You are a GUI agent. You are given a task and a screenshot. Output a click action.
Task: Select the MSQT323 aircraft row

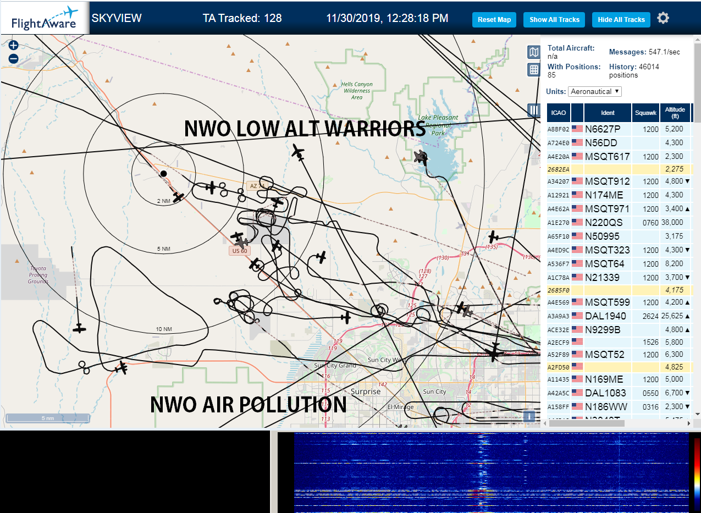tap(619, 250)
